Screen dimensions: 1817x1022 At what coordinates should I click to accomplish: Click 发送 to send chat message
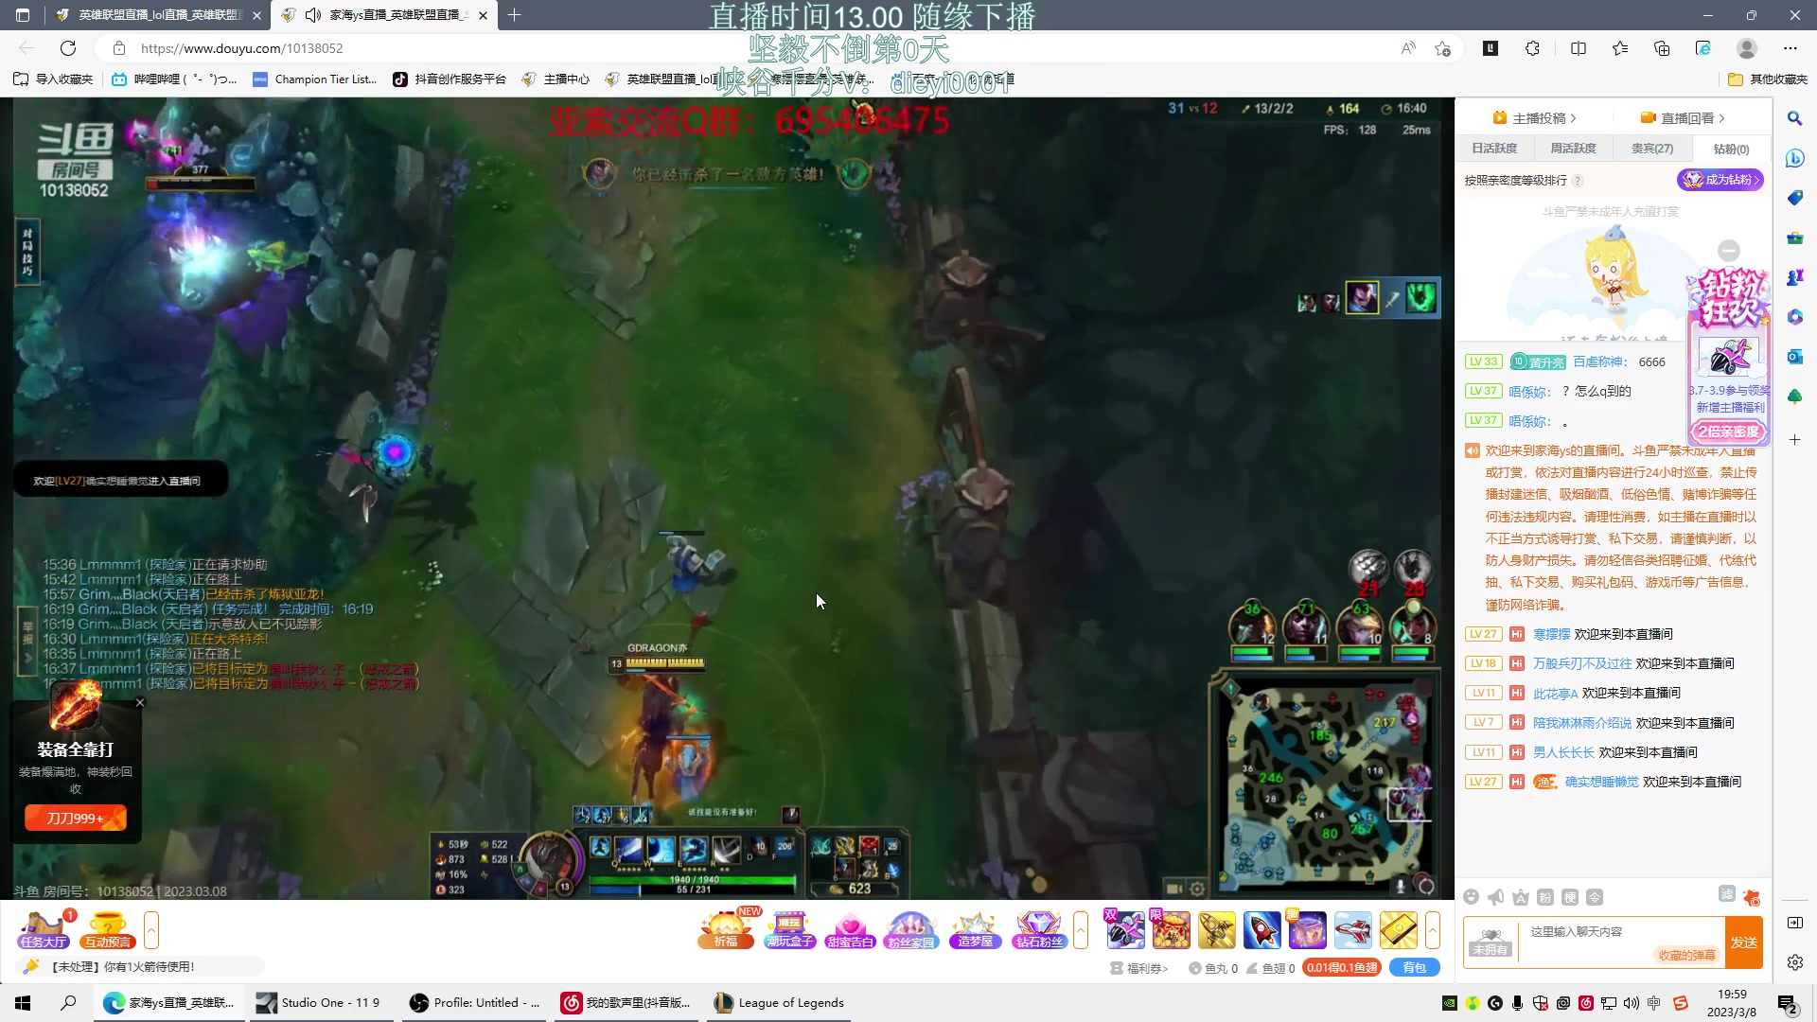pyautogui.click(x=1743, y=943)
